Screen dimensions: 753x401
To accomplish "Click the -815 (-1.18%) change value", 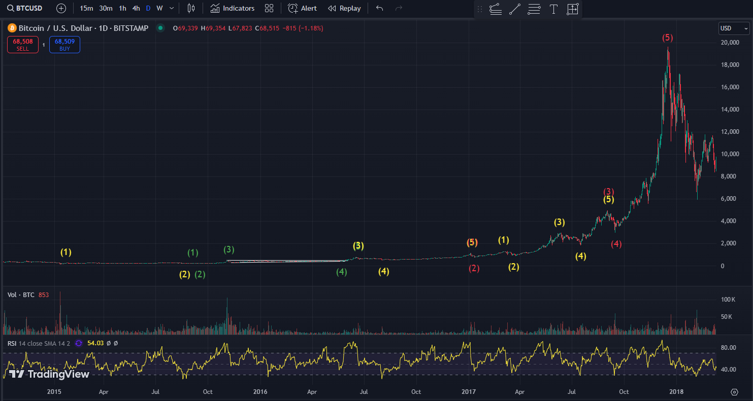I will 302,28.
